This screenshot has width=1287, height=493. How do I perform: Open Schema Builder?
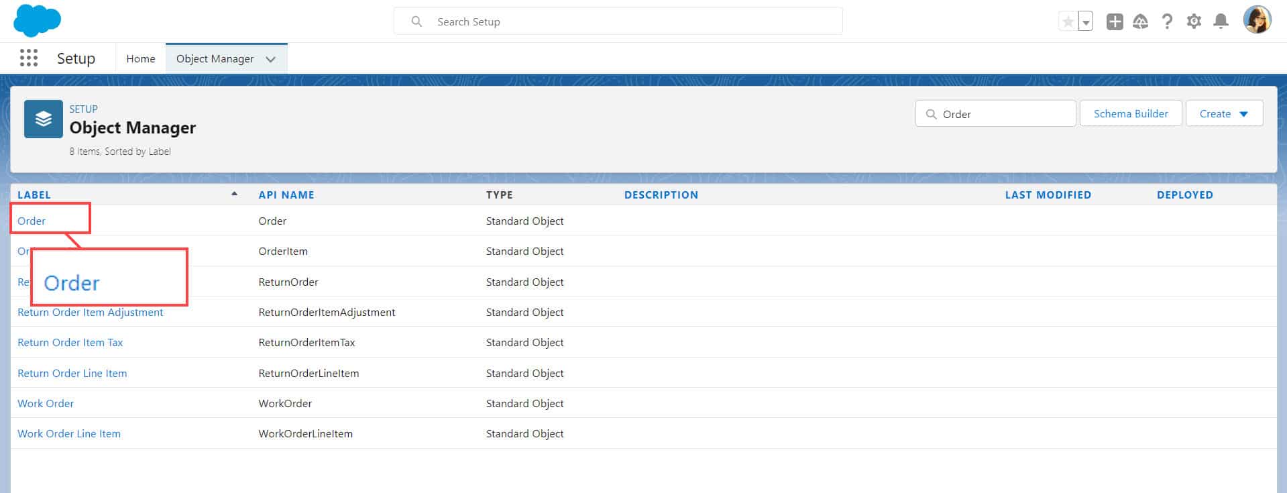click(1131, 113)
